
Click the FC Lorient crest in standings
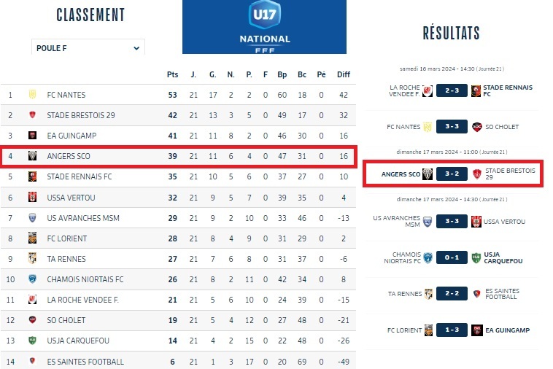pyautogui.click(x=32, y=238)
